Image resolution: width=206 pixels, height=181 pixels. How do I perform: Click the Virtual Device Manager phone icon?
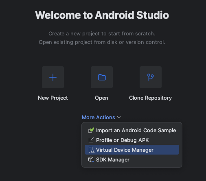pyautogui.click(x=91, y=150)
